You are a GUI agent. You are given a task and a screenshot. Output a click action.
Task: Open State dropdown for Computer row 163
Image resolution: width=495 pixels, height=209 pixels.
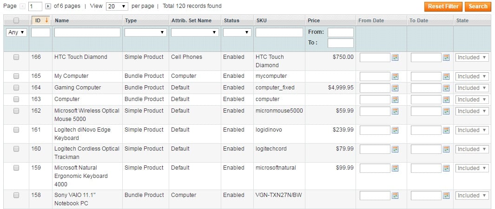tap(472, 100)
